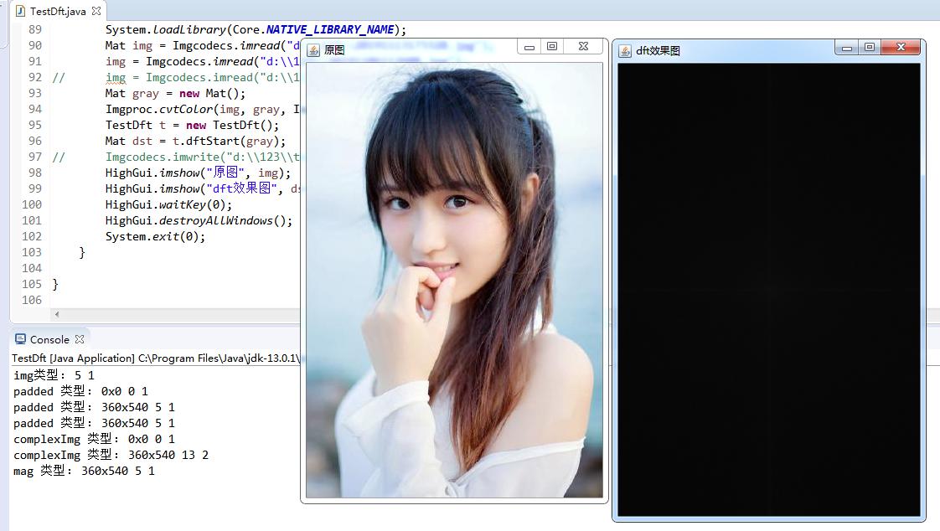Select the Console tab

49,338
